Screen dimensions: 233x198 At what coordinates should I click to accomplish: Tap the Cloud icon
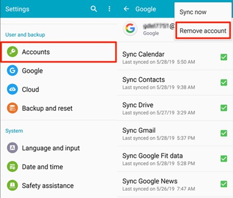(x=12, y=89)
